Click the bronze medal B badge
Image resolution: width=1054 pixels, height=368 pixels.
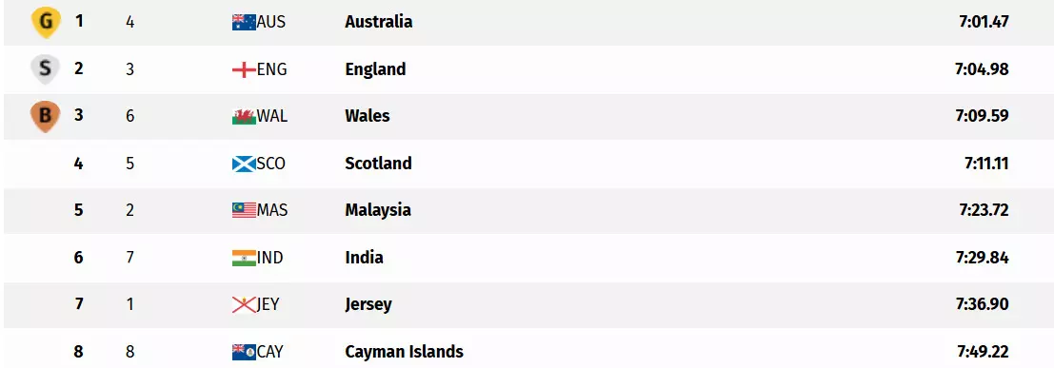tap(45, 116)
